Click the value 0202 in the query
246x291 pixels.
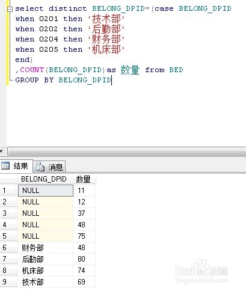pos(49,29)
